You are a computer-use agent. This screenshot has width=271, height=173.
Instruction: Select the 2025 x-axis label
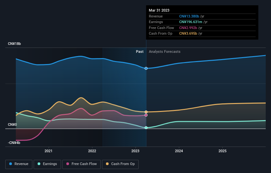coord(222,151)
